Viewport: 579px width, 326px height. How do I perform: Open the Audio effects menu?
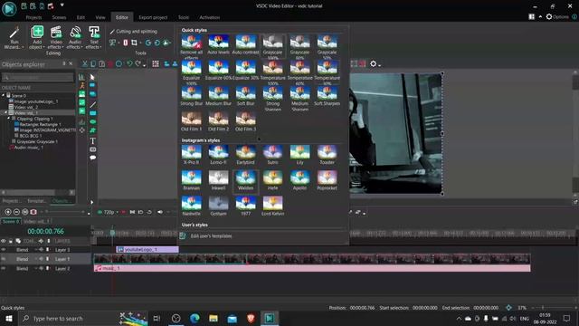(75, 38)
